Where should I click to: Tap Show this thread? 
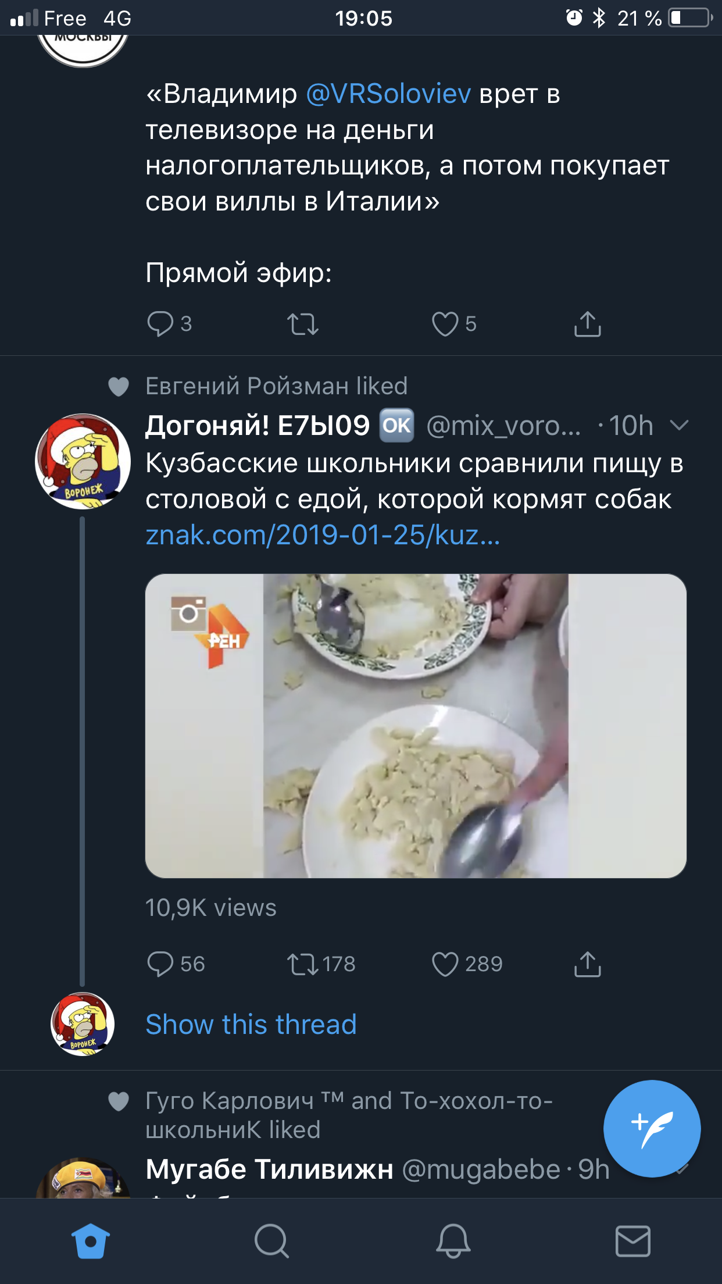point(251,1025)
